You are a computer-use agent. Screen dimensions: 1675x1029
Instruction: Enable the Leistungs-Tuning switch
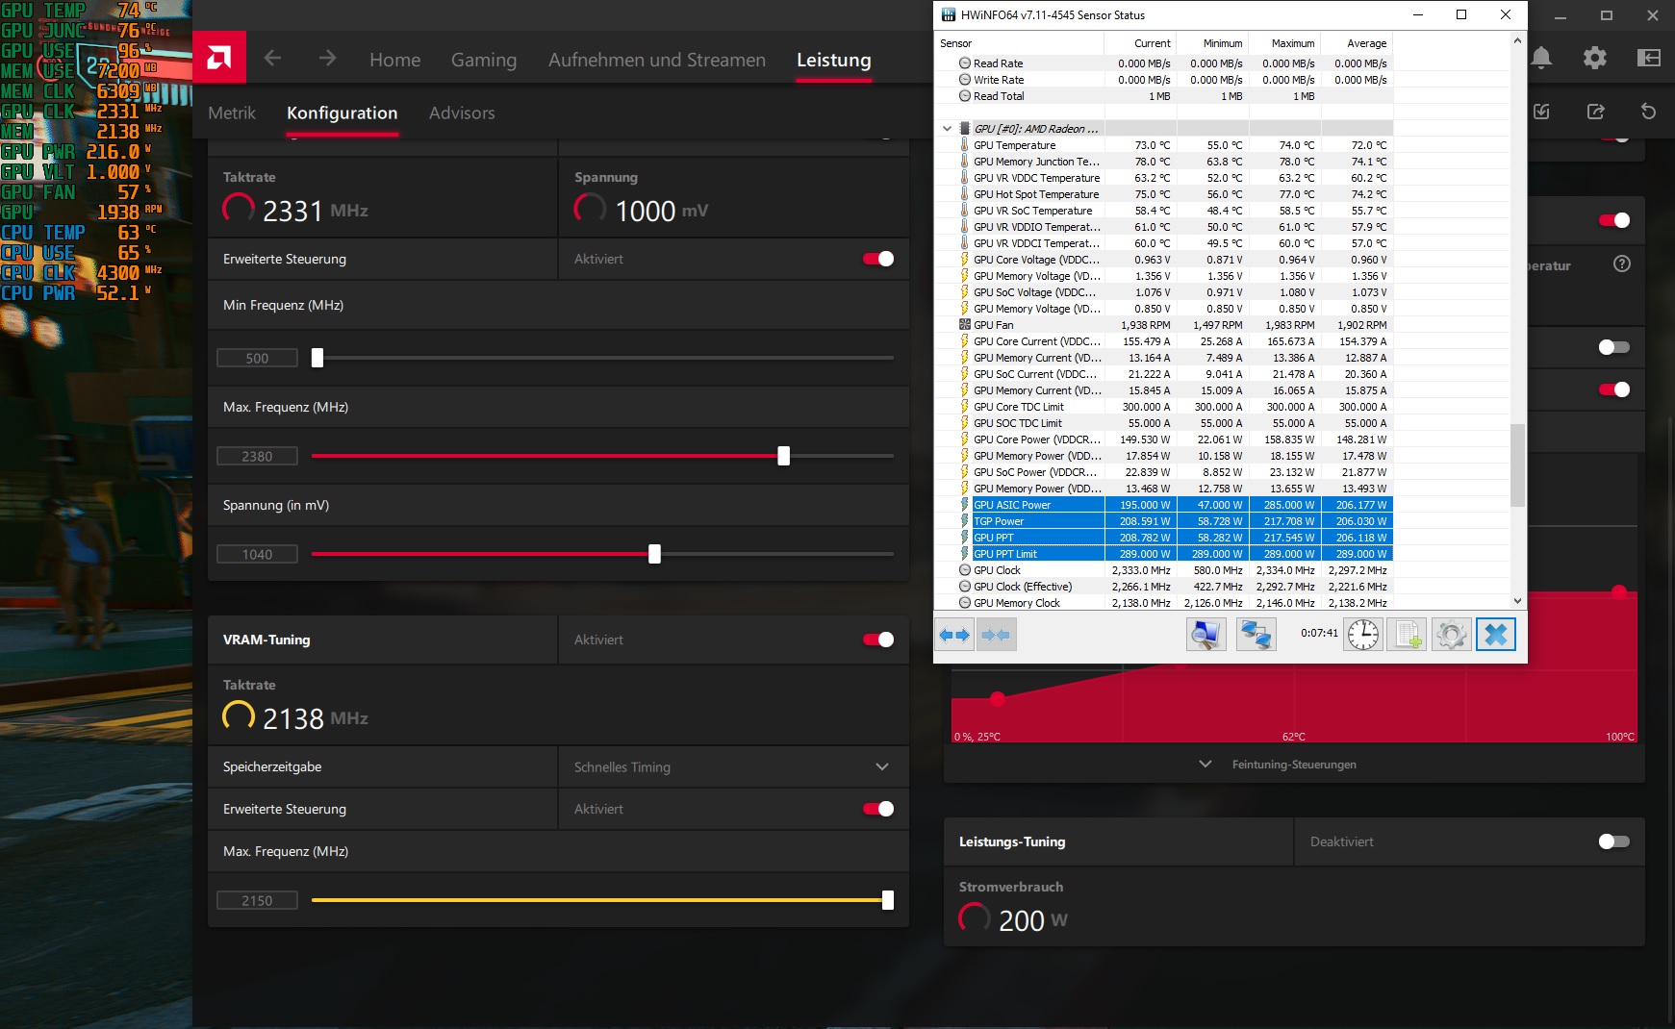(1614, 841)
